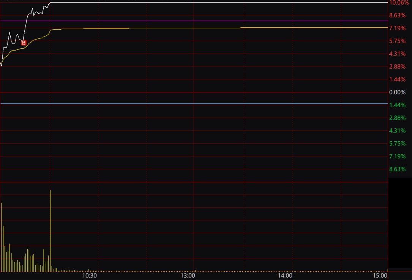Click the 15:00 closing time label
Screen dimensions: 412x280
(x=380, y=275)
